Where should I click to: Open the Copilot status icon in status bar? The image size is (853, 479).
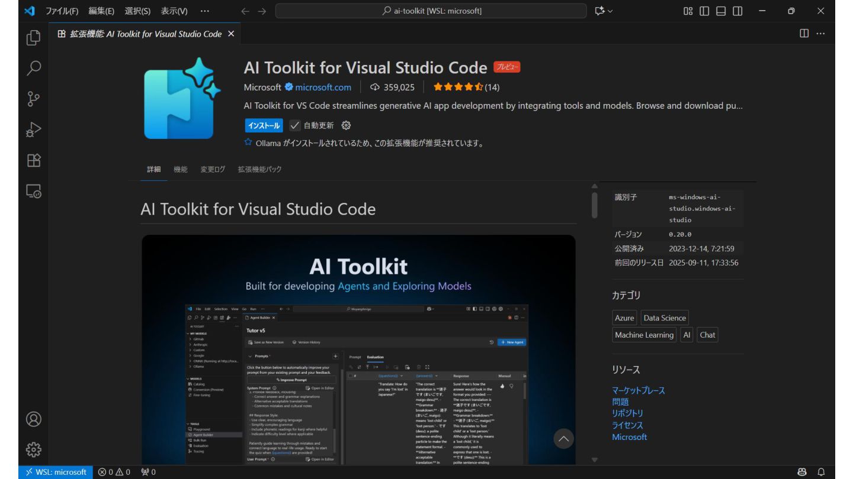803,472
